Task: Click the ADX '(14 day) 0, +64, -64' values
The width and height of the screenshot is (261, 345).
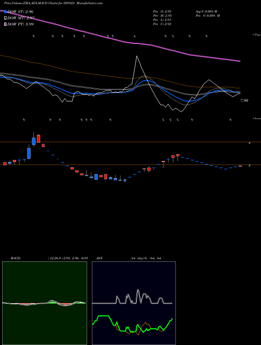Action: (146, 258)
